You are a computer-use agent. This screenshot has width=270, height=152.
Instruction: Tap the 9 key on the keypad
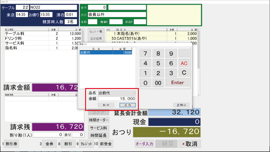(171, 54)
